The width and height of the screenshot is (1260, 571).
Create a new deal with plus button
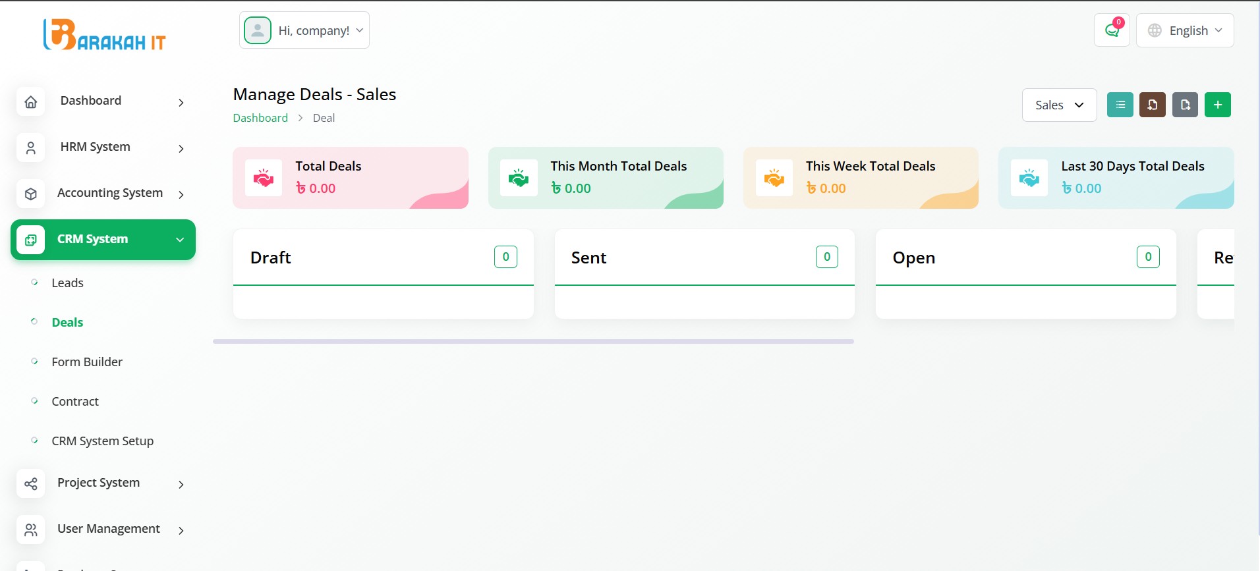[1217, 105]
